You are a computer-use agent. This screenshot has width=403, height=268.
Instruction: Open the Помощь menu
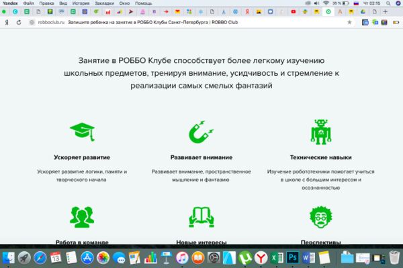144,3
